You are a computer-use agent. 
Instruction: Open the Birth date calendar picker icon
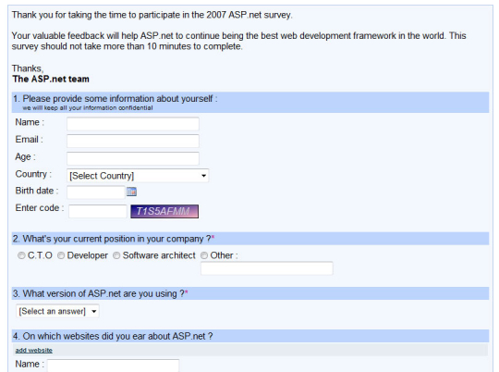click(131, 192)
